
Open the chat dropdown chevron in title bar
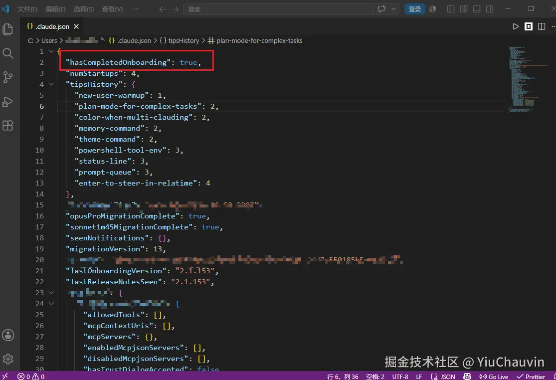point(393,9)
